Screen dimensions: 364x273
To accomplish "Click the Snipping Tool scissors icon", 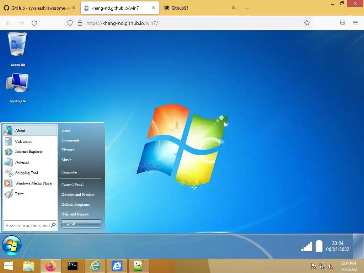I will click(x=9, y=173).
